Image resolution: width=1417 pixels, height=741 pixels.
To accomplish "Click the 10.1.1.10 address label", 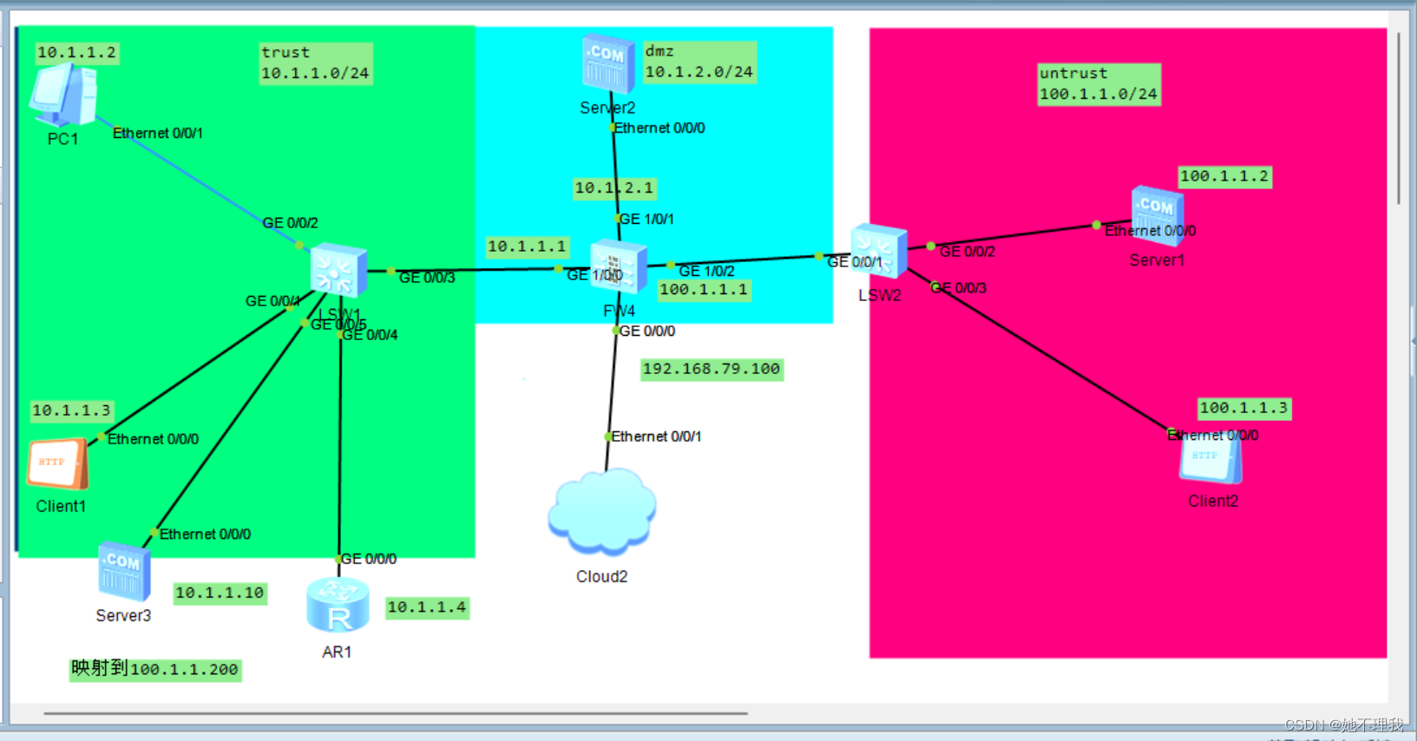I will pos(220,593).
